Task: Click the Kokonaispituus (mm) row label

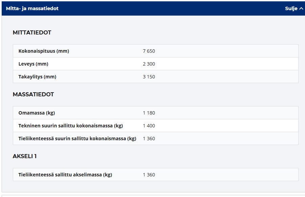Action: [x=44, y=51]
